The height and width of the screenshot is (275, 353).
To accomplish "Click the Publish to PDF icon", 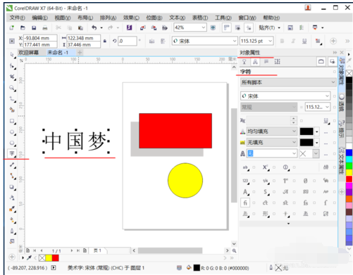I will point(165,28).
